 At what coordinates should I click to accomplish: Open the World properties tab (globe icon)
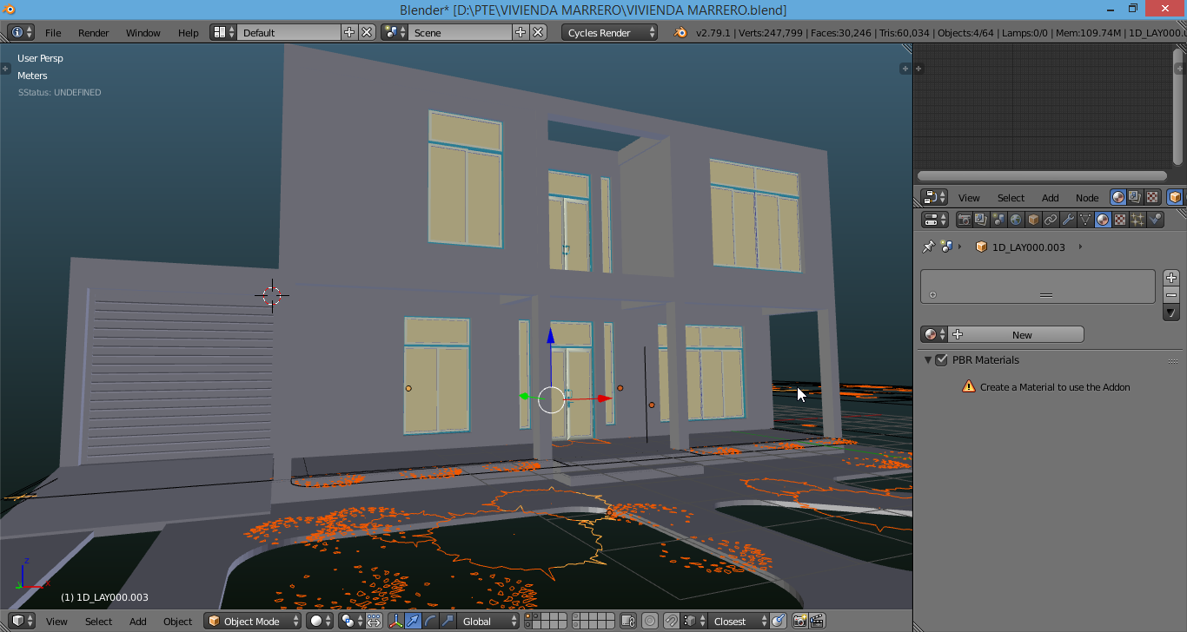point(1016,220)
